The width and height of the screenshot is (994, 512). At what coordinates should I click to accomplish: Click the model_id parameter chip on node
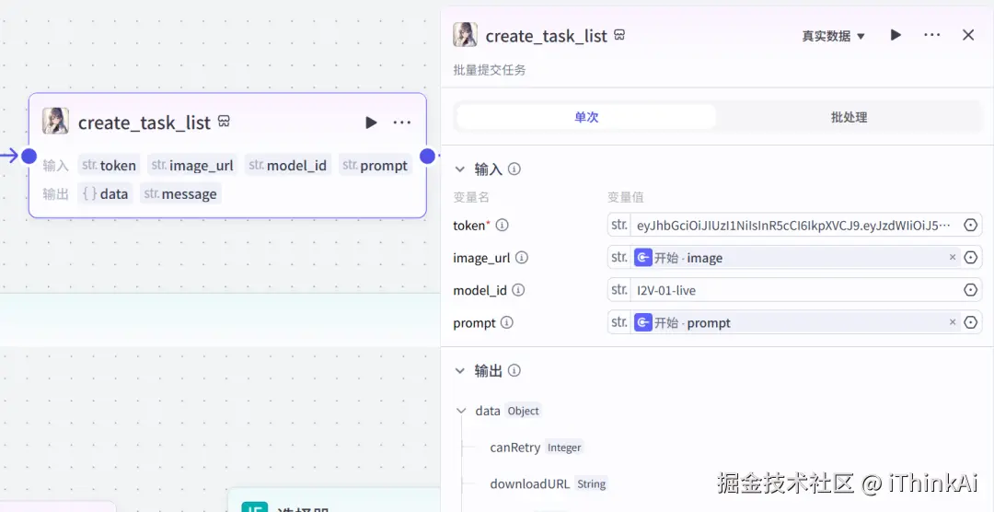click(x=287, y=165)
